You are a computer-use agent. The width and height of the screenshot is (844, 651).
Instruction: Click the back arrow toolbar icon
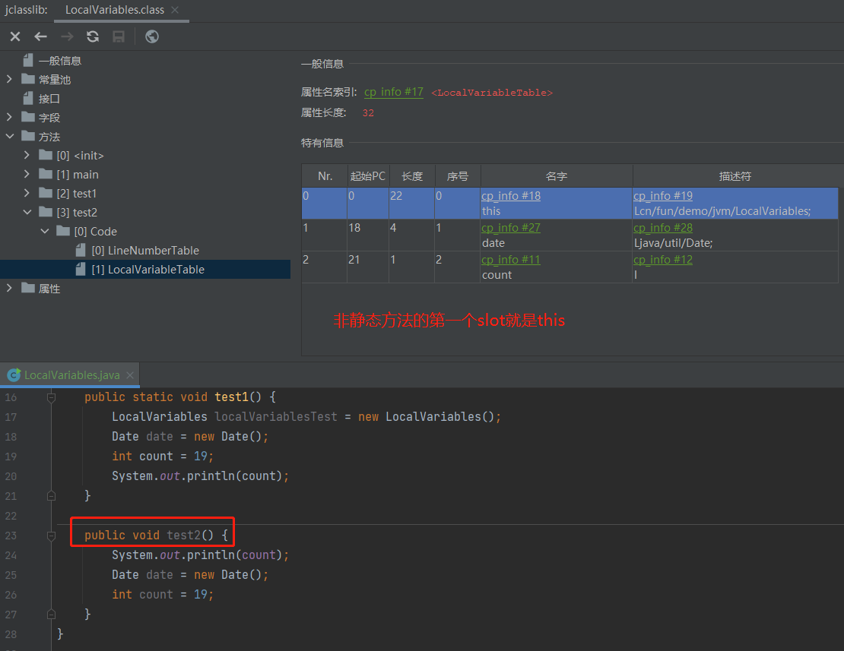tap(40, 36)
